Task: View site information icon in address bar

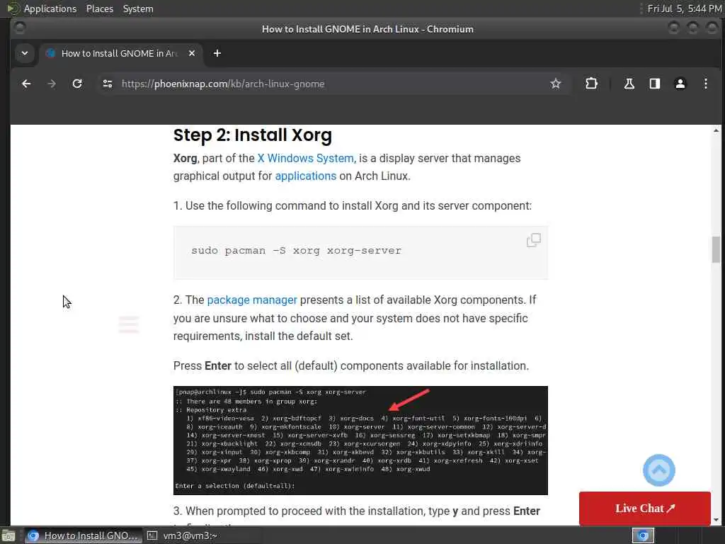Action: click(108, 84)
